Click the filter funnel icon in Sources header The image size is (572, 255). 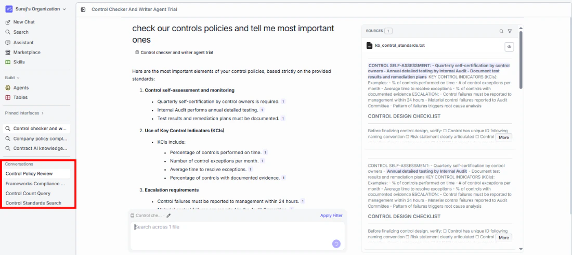tap(510, 31)
